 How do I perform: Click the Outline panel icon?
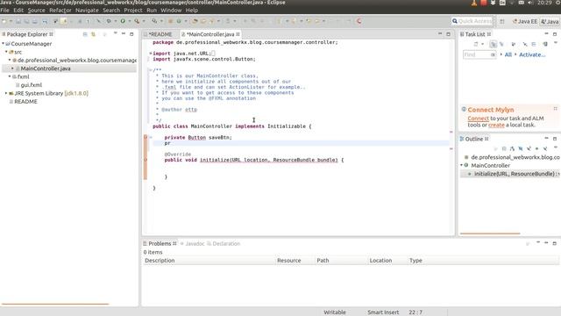[x=462, y=139]
